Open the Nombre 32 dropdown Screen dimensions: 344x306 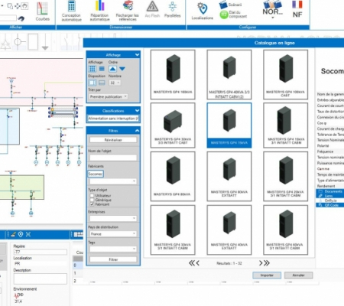pos(115,83)
